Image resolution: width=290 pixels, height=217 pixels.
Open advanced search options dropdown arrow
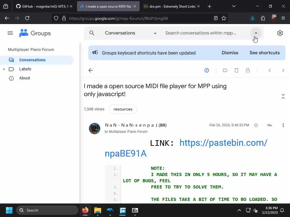tap(256, 33)
